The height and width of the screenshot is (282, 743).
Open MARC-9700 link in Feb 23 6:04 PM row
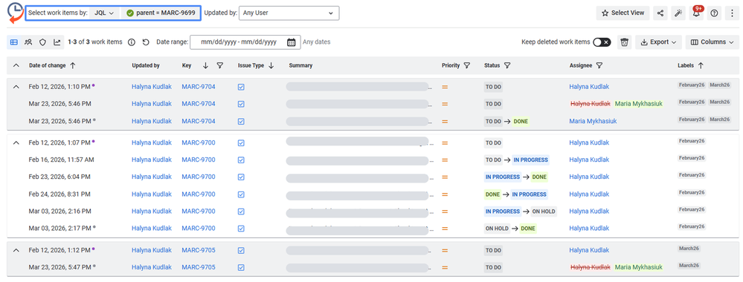(x=198, y=177)
